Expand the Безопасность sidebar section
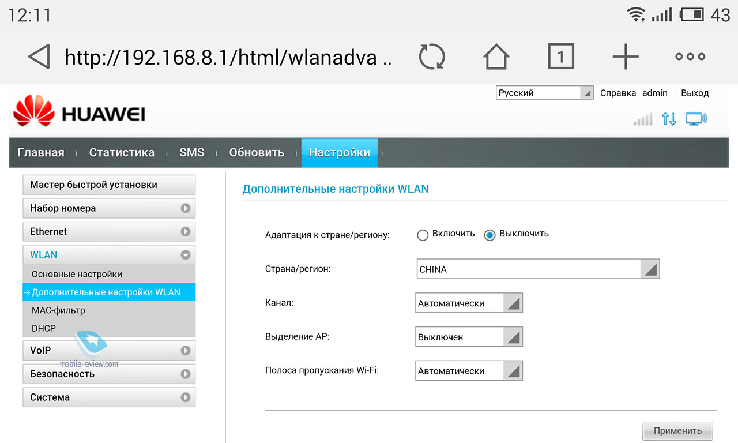Image resolution: width=738 pixels, height=443 pixels. (109, 374)
